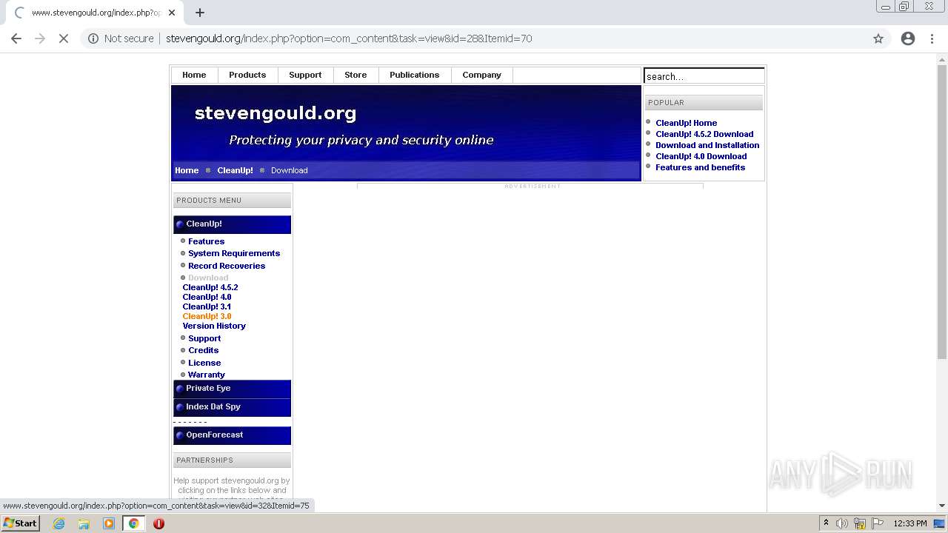This screenshot has height=533, width=948.
Task: Open the Credits link
Action: point(203,350)
